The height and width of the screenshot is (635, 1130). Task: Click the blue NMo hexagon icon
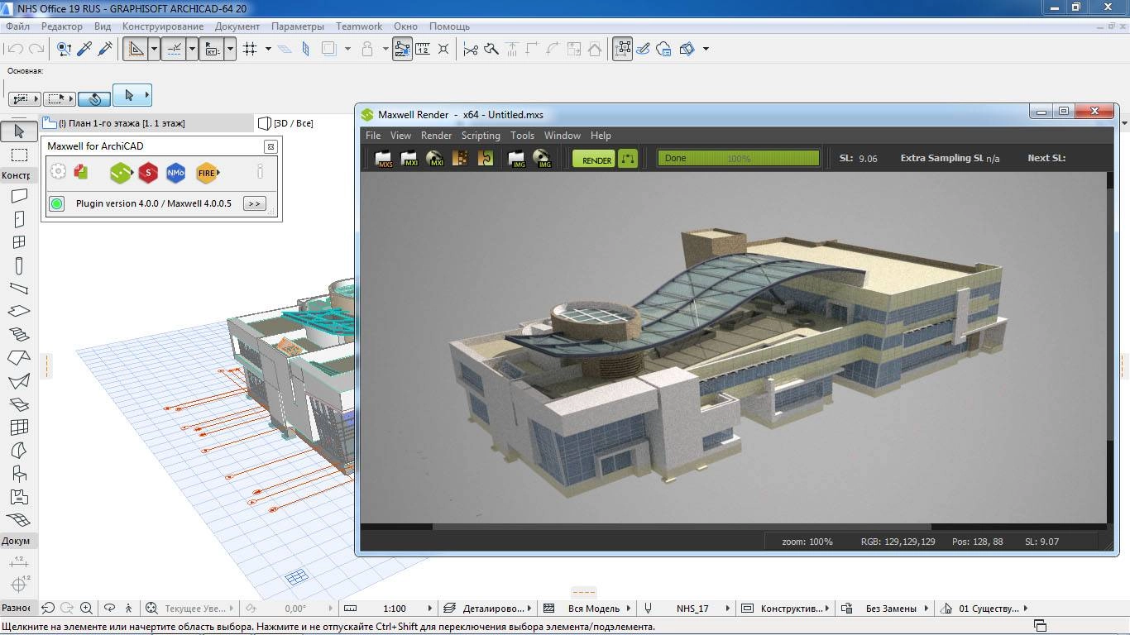click(x=175, y=173)
